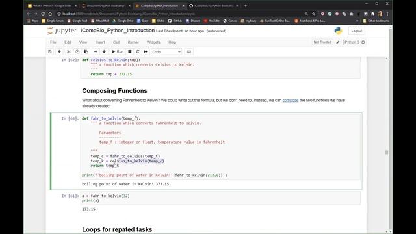The width and height of the screenshot is (416, 234).
Task: Click inside the fahr_to_kelvin code cell
Action: click(x=220, y=147)
